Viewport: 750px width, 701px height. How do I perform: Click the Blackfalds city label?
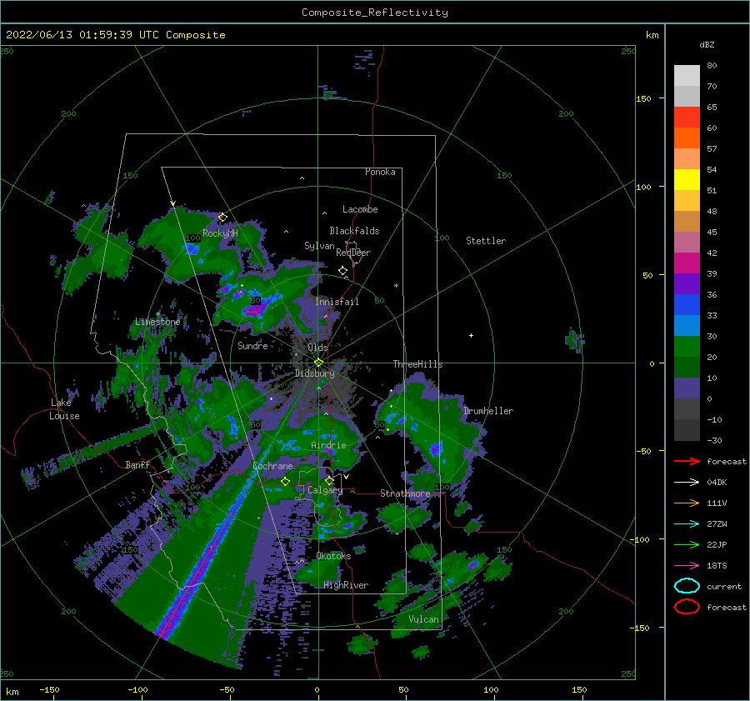pos(354,231)
